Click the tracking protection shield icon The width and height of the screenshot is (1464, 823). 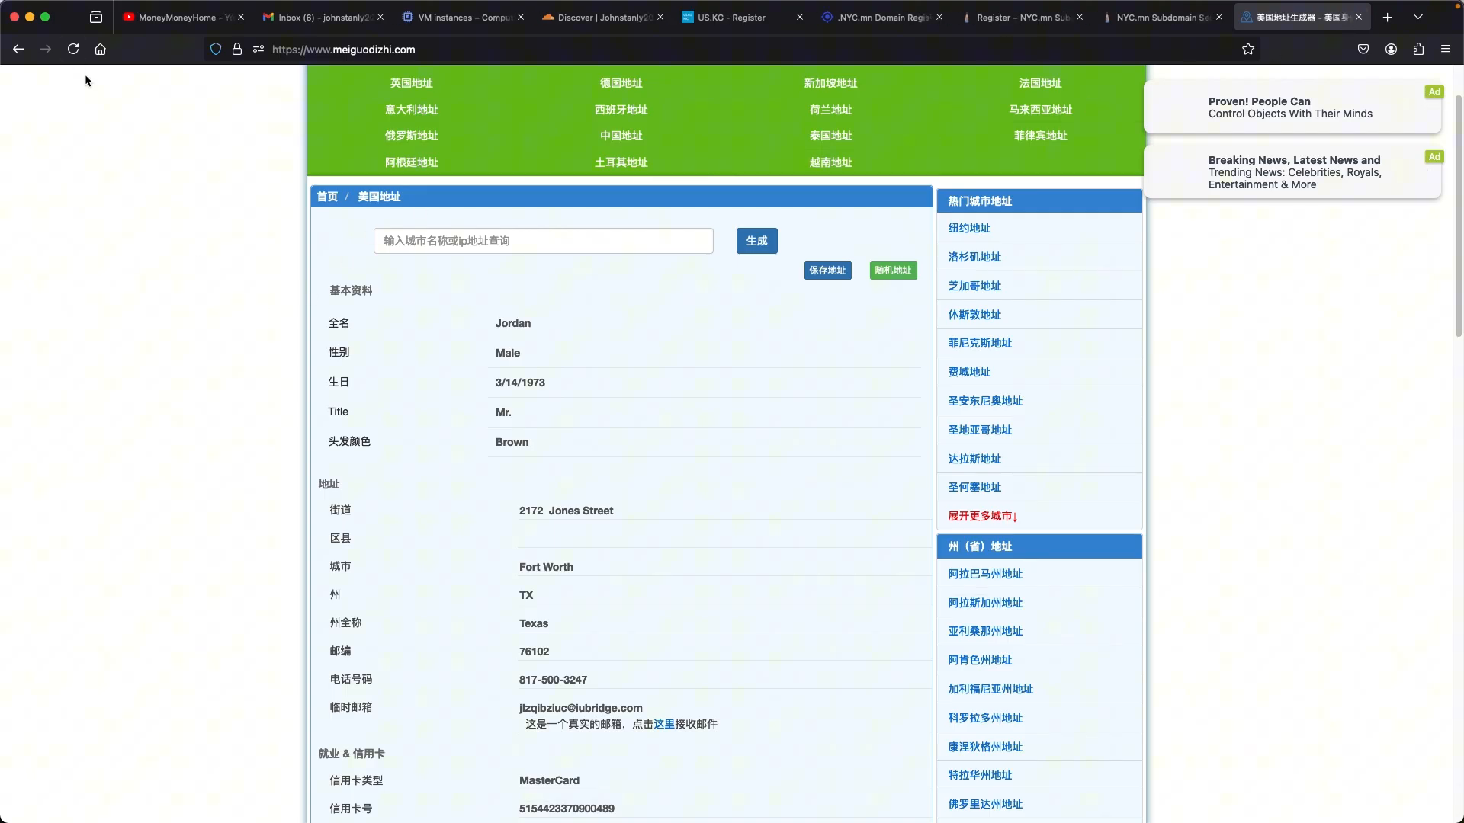[216, 50]
